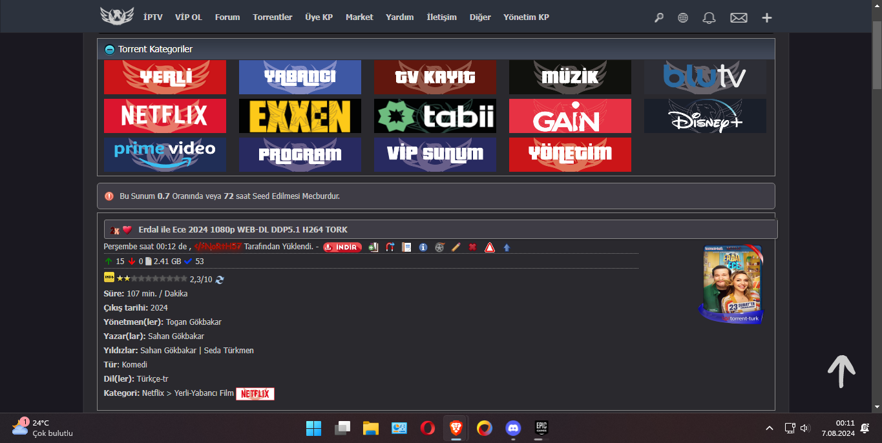The height and width of the screenshot is (443, 882).
Task: Select the BluTV category banner
Action: coord(706,77)
